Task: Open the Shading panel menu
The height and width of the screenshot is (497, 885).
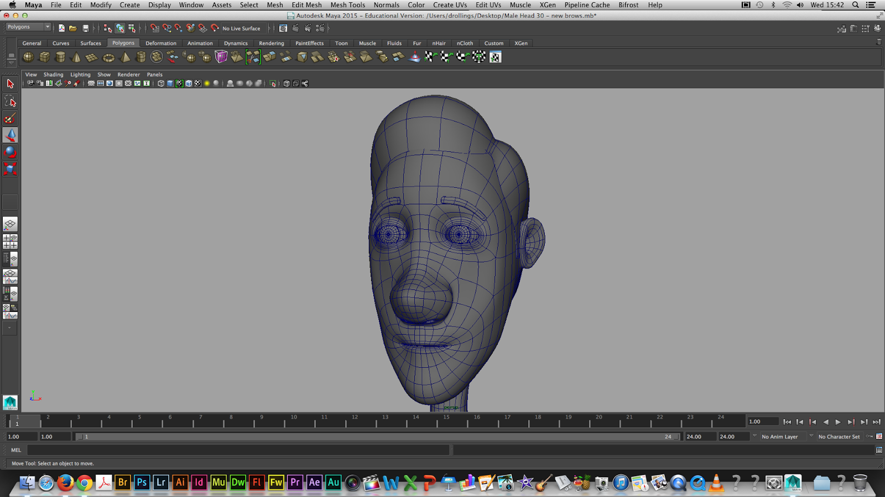Action: (x=53, y=75)
